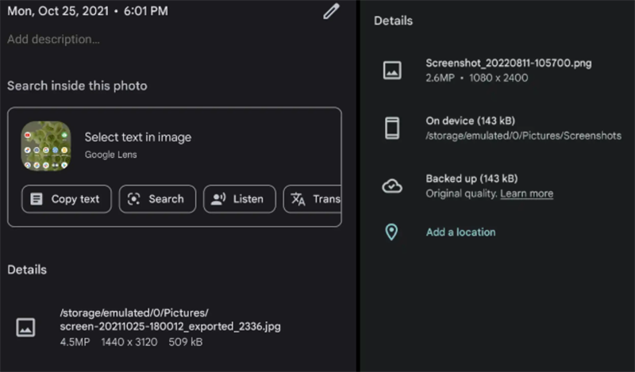Image resolution: width=635 pixels, height=372 pixels.
Task: Select the partially visible Translate button
Action: pyautogui.click(x=313, y=199)
